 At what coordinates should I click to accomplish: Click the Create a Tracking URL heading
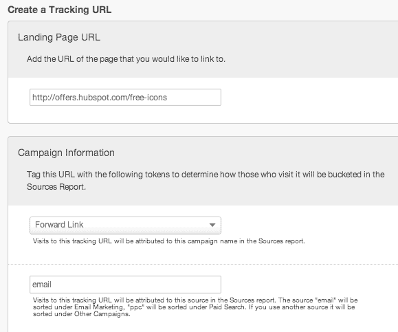point(60,10)
